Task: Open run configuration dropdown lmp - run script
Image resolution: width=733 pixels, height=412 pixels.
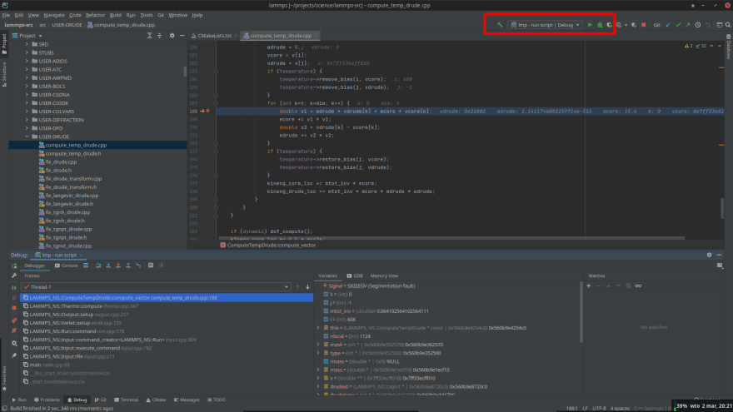Action: 545,25
